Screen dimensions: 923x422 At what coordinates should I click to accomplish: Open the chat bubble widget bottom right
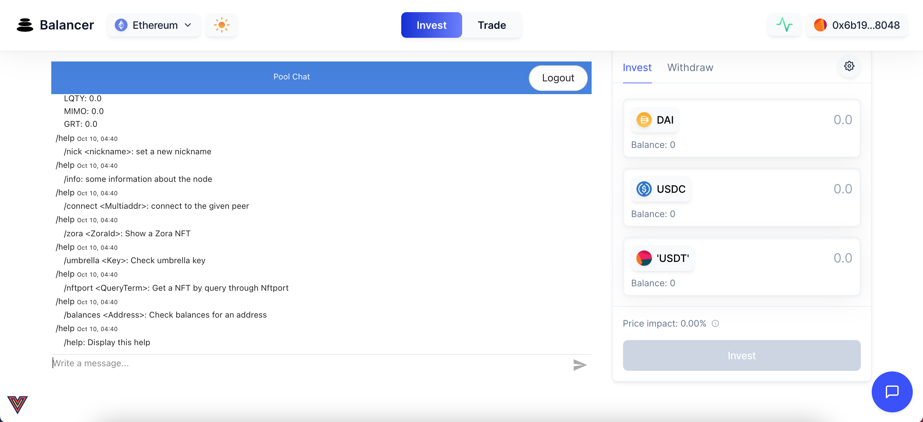pyautogui.click(x=892, y=392)
